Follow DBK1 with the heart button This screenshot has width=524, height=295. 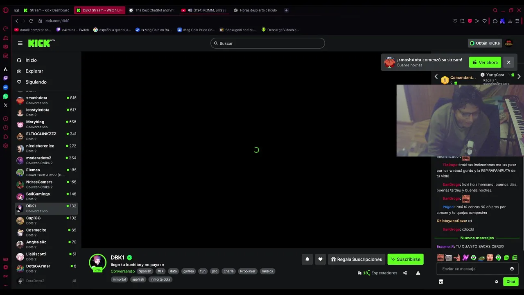[320, 259]
